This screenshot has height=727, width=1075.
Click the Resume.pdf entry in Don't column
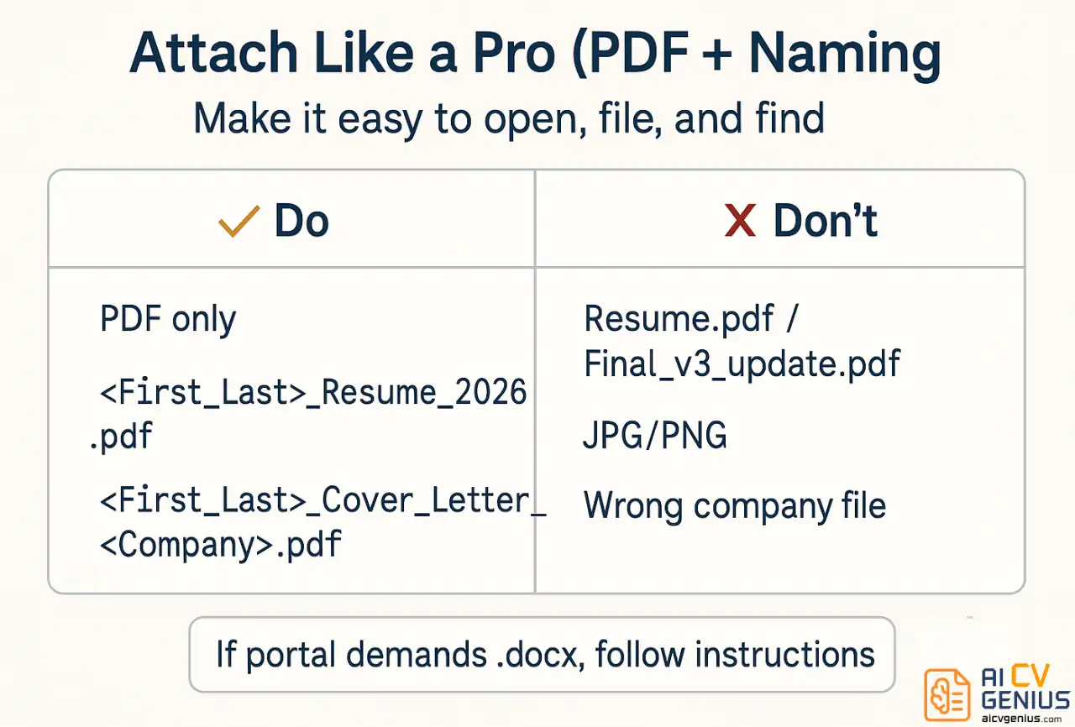[693, 320]
